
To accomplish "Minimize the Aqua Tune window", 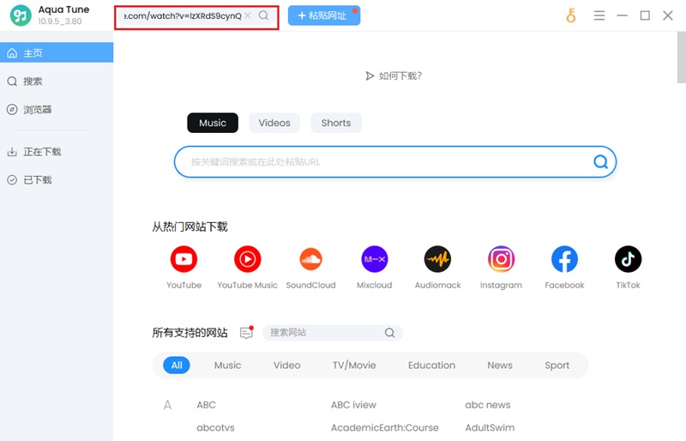I will 623,15.
